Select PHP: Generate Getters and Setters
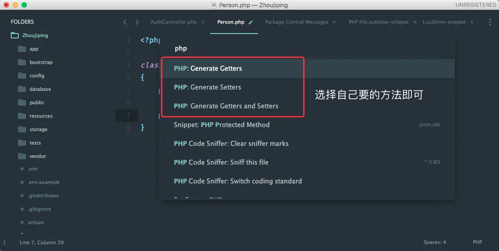Image resolution: width=499 pixels, height=251 pixels. (307, 106)
